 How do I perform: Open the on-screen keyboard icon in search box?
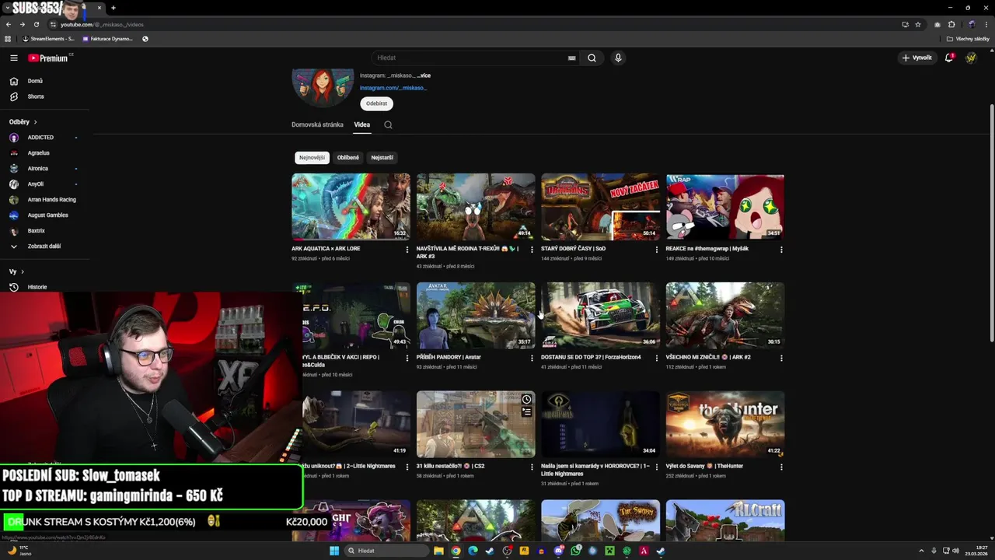(x=571, y=58)
